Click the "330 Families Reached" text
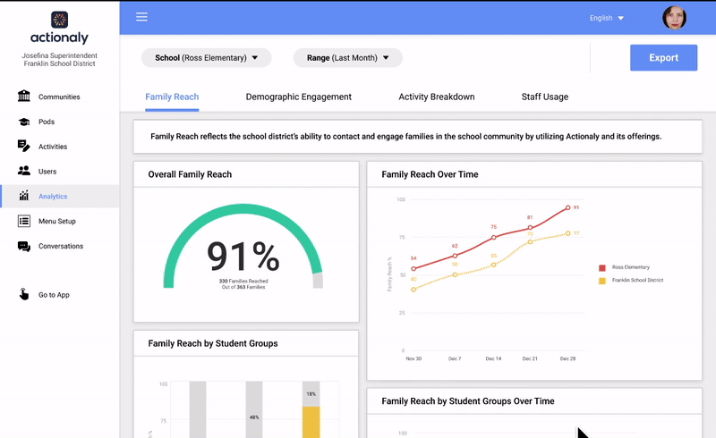Viewport: 716px width, 438px height. point(243,281)
